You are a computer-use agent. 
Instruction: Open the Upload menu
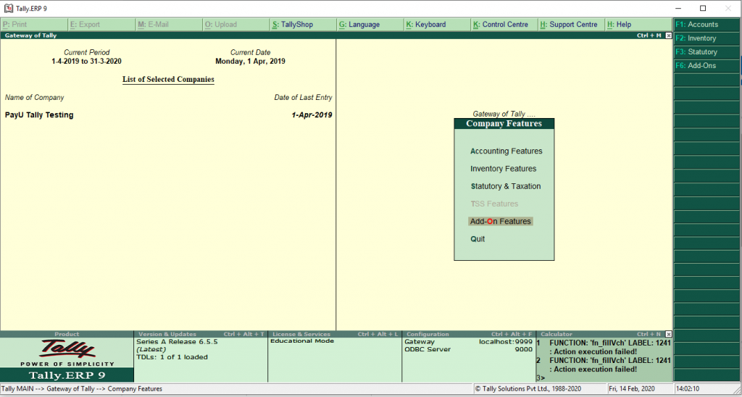(235, 25)
